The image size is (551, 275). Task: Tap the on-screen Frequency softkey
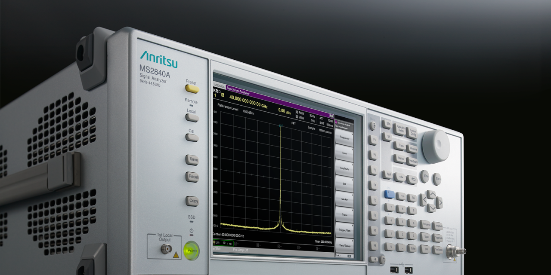click(x=344, y=139)
